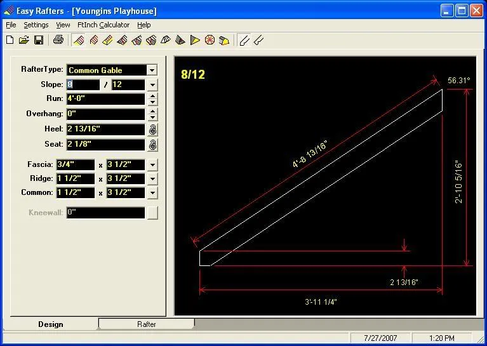This screenshot has height=346, width=487.
Task: Save project using the floppy disk icon
Action: point(39,40)
